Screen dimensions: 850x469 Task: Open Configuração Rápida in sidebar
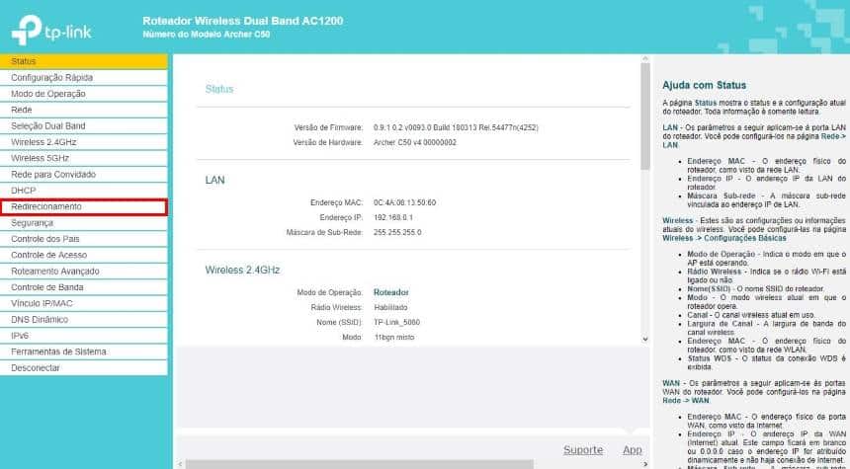click(x=83, y=77)
